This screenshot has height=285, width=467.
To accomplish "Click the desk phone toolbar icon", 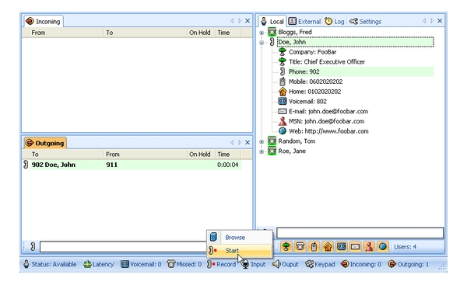I will (300, 247).
